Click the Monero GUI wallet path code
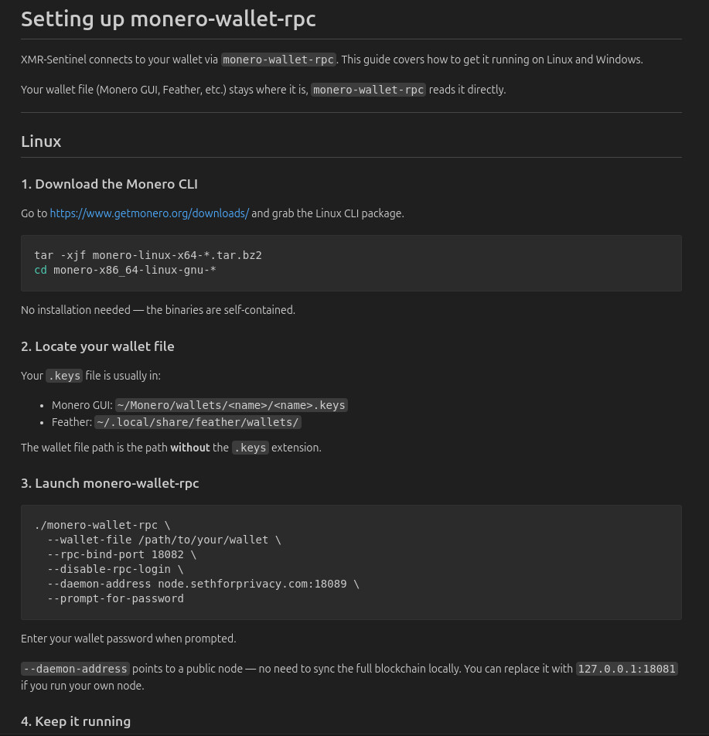709x736 pixels. 231,405
